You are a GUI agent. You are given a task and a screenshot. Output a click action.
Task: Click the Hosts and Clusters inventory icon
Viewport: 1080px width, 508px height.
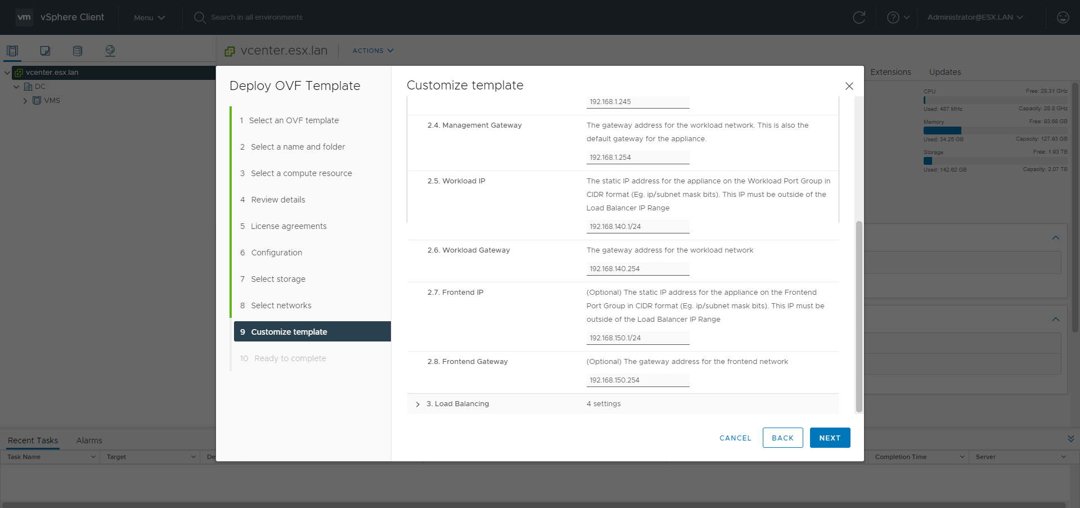tap(12, 51)
